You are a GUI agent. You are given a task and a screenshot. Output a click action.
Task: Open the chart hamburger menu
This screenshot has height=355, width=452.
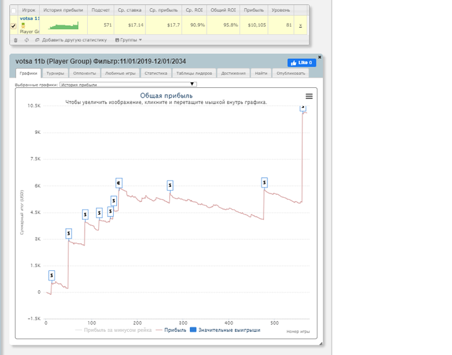[309, 96]
